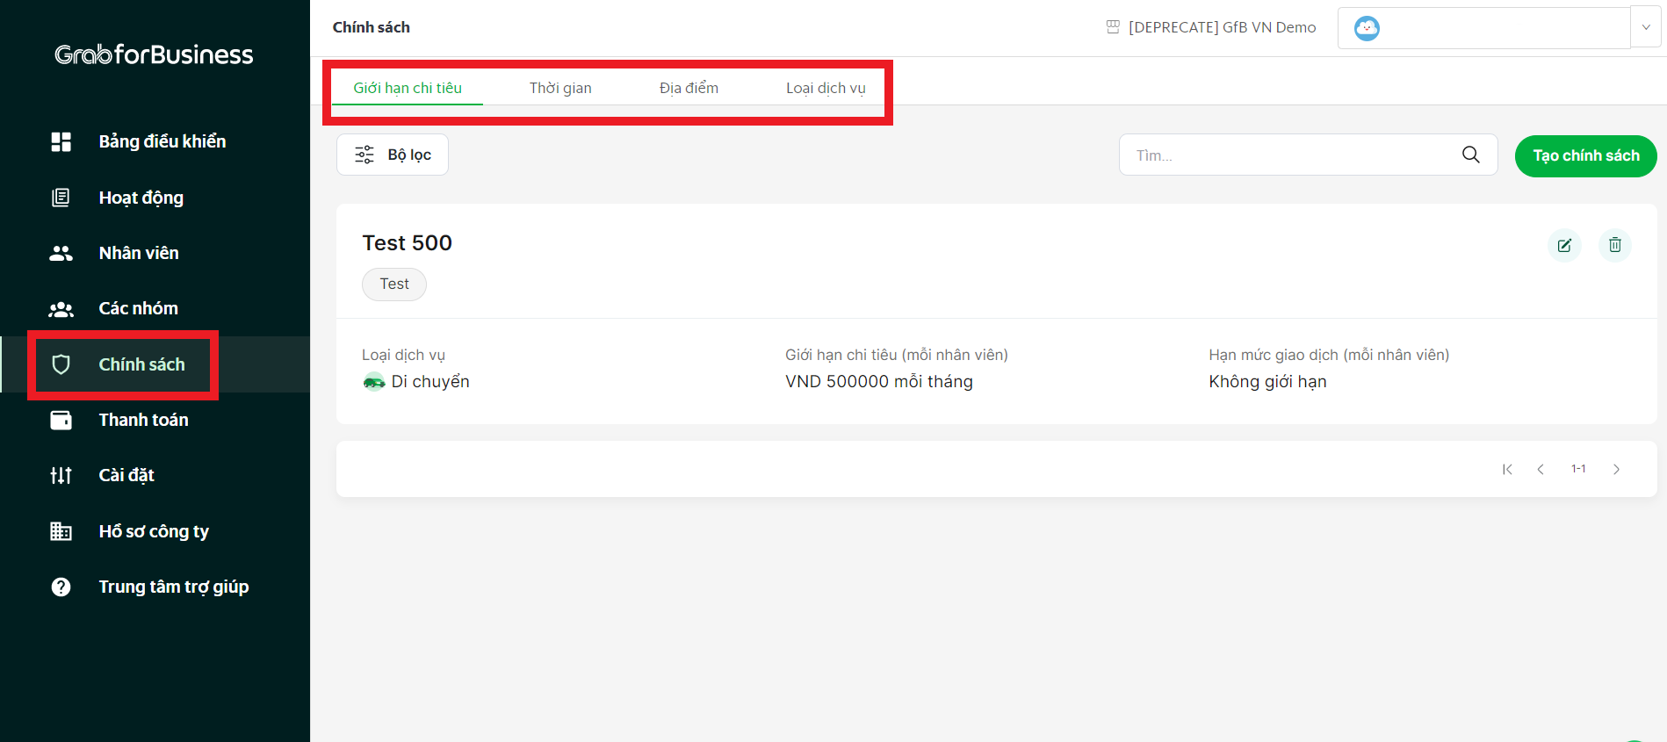1667x742 pixels.
Task: Edit the Test 500 policy
Action: [x=1564, y=245]
